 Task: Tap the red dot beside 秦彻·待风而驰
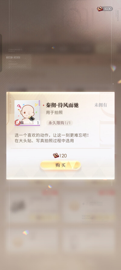point(44,105)
